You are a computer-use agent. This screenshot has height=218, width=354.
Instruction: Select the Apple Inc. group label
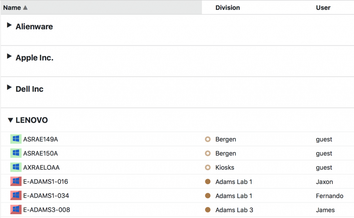(x=35, y=58)
